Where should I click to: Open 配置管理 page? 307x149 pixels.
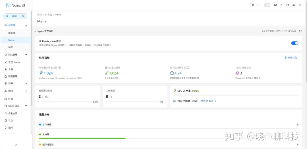tap(16, 76)
